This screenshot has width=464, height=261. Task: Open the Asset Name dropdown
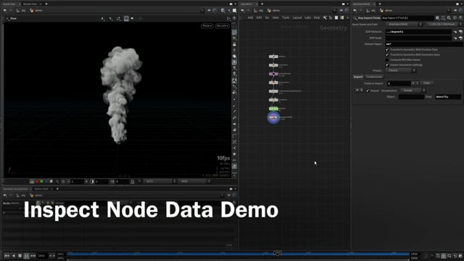pyautogui.click(x=404, y=24)
